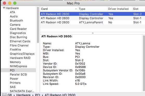
Task: Select Disc Burning in the sidebar
Action: (18, 37)
